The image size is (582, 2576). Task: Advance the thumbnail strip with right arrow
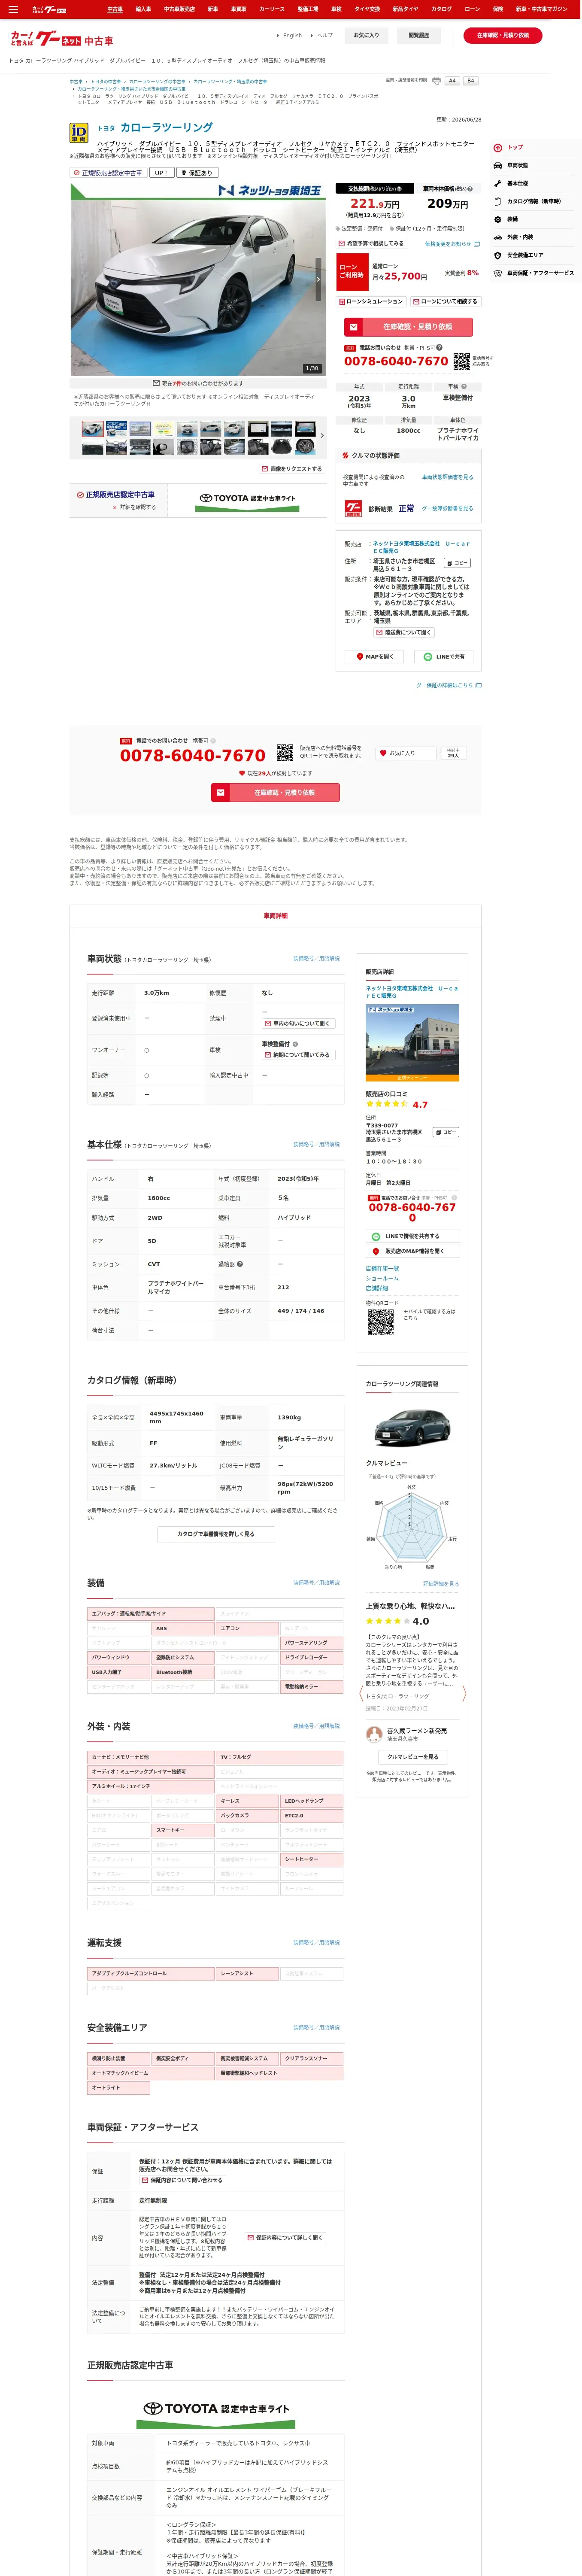tap(321, 436)
